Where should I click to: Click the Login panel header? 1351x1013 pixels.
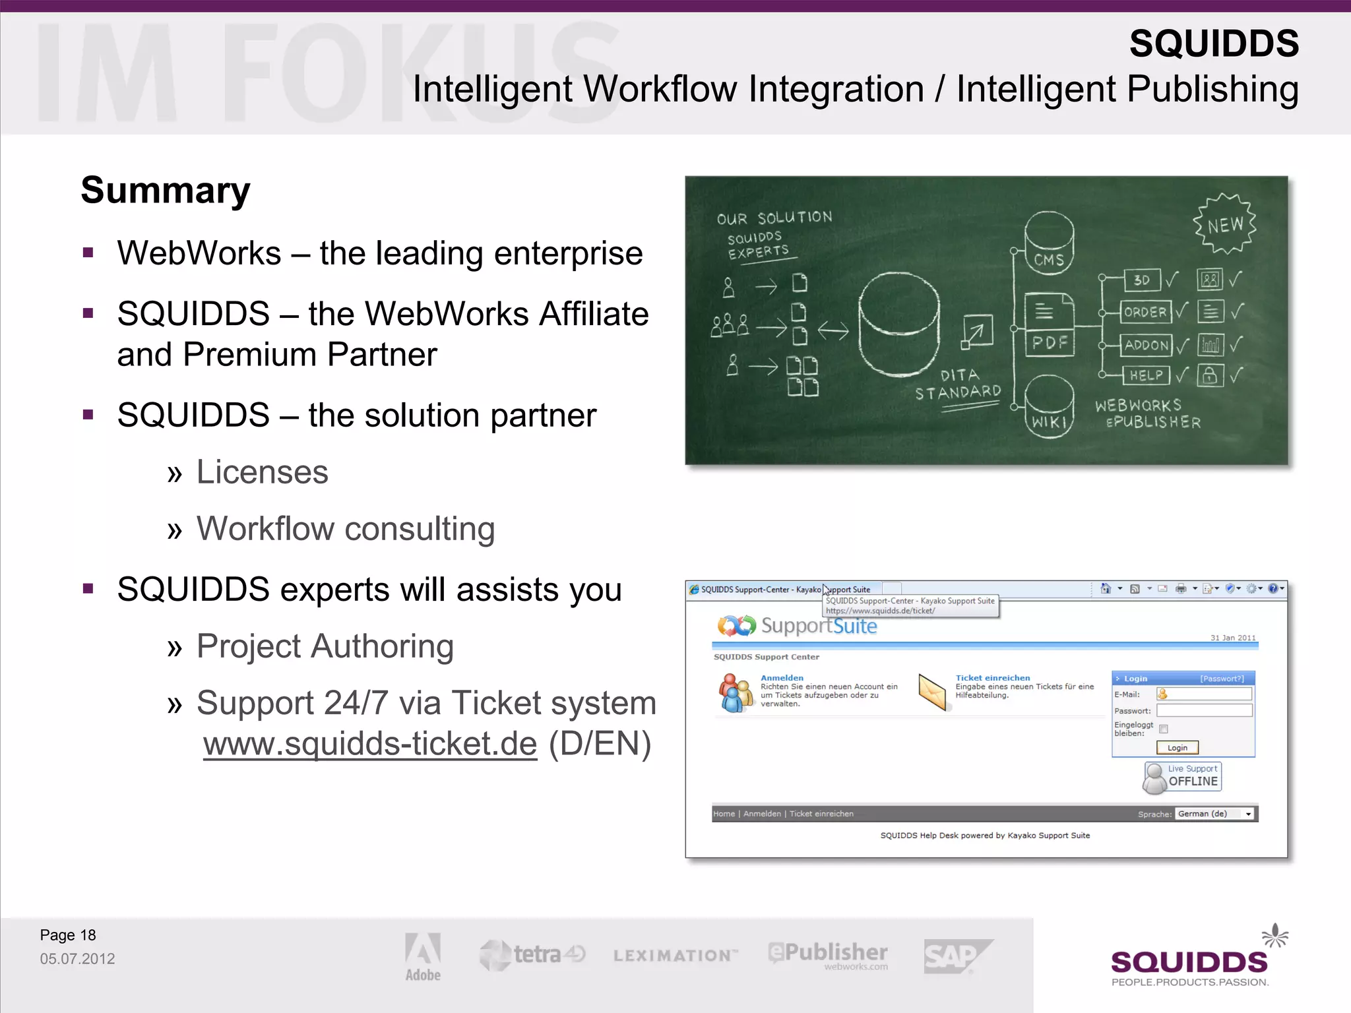[x=1183, y=678]
